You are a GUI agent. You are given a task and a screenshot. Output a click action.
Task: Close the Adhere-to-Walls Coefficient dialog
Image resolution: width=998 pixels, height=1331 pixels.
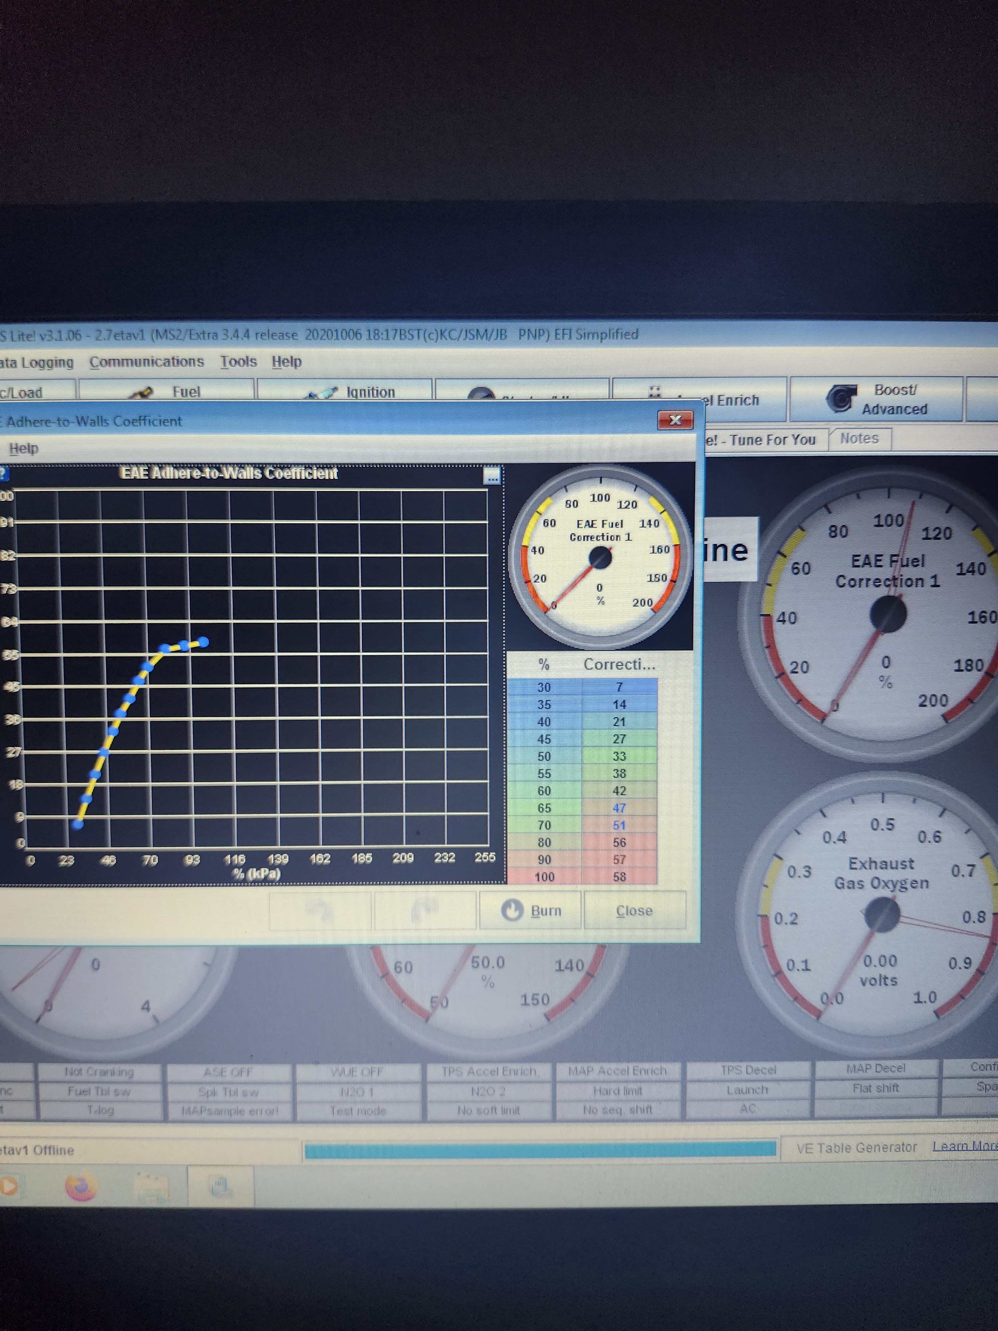(x=675, y=420)
